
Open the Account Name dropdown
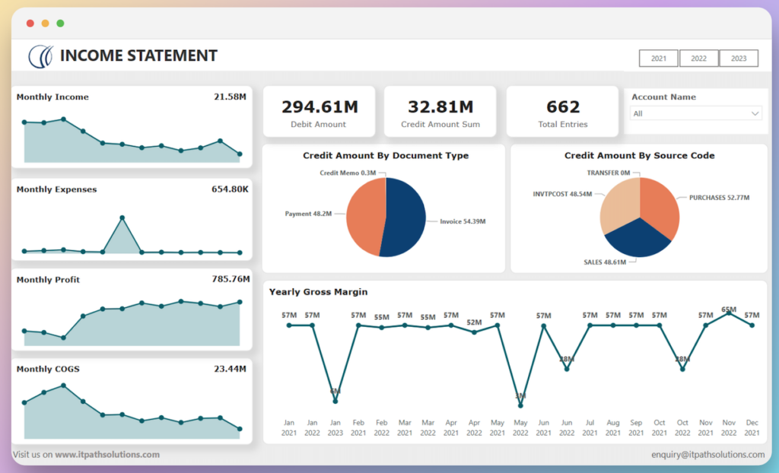tap(695, 113)
